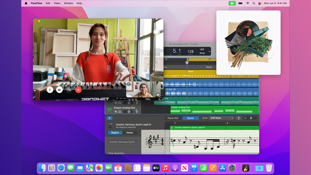Image resolution: width=311 pixels, height=175 pixels.
Task: Click the effects icon atop self-view
Action: 129,84
